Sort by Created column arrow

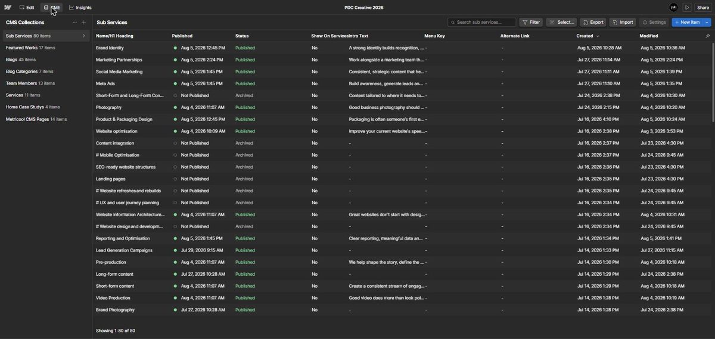pos(598,36)
